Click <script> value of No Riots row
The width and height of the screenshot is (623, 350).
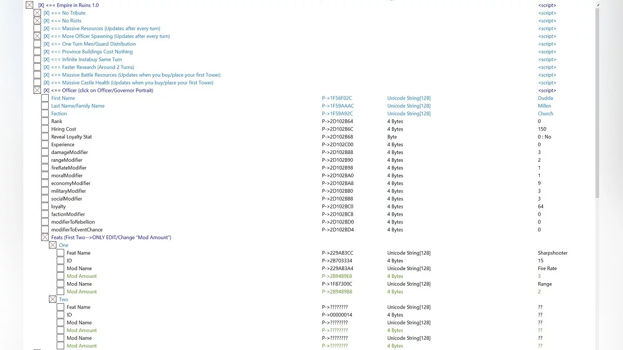547,21
